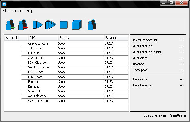Open the File menu
The image size is (190, 122).
pos(5,11)
